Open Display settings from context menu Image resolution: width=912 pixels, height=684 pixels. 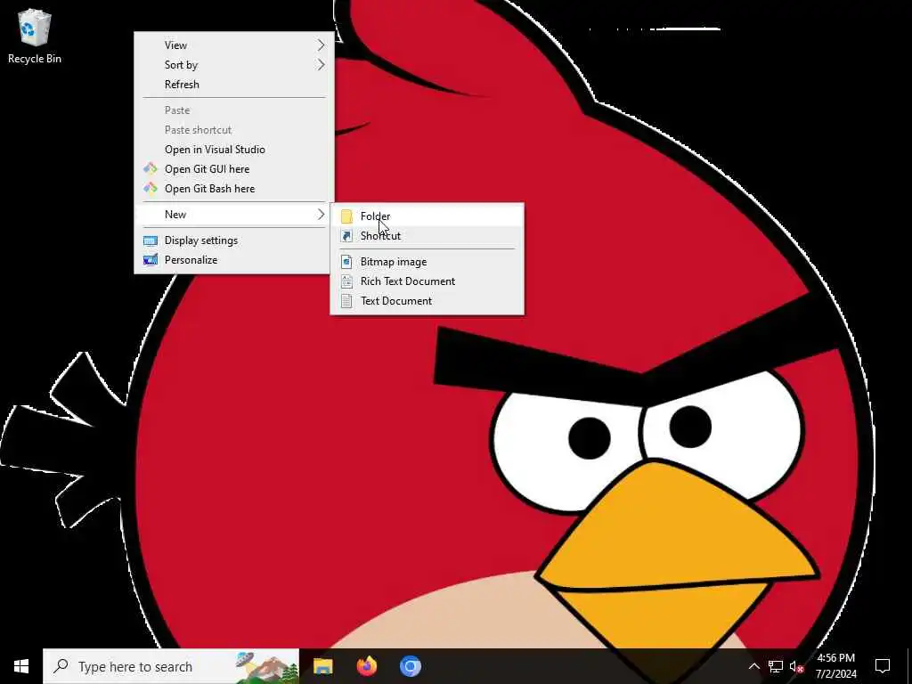coord(234,240)
